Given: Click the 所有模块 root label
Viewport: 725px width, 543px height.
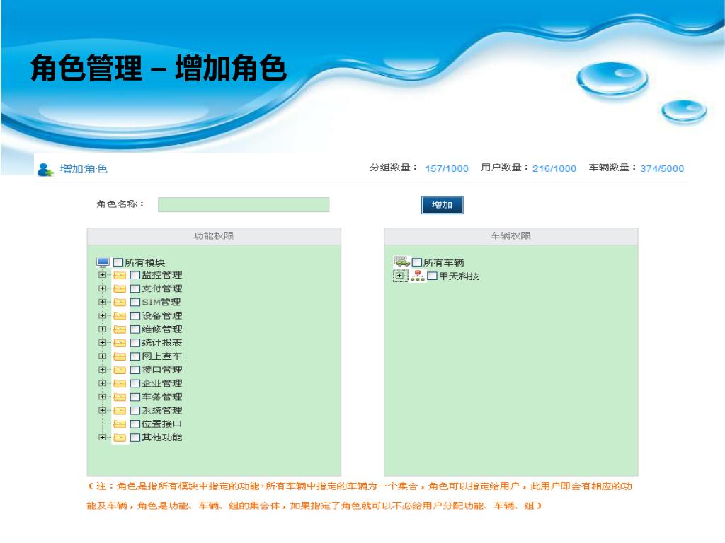Looking at the screenshot, I should pos(144,263).
